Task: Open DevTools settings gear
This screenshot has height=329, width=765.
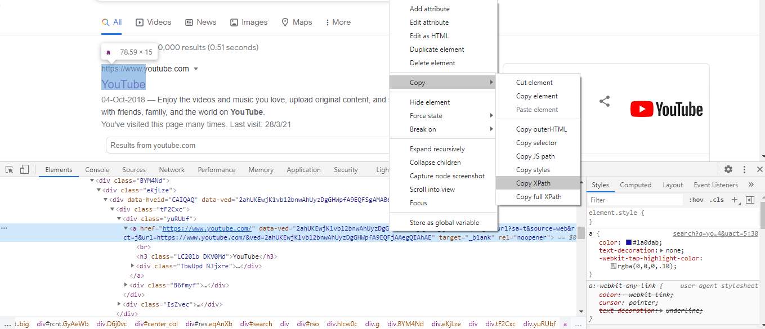Action: coord(728,169)
